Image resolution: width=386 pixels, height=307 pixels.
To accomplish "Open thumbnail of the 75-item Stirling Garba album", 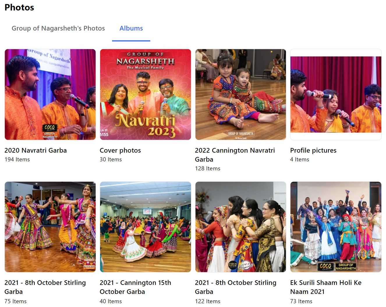I will (x=50, y=227).
